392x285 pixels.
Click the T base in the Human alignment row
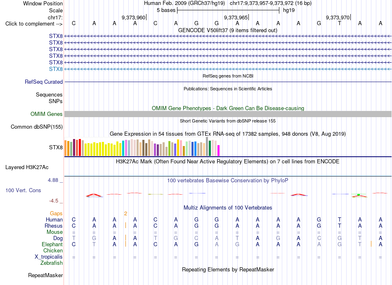(x=339, y=219)
